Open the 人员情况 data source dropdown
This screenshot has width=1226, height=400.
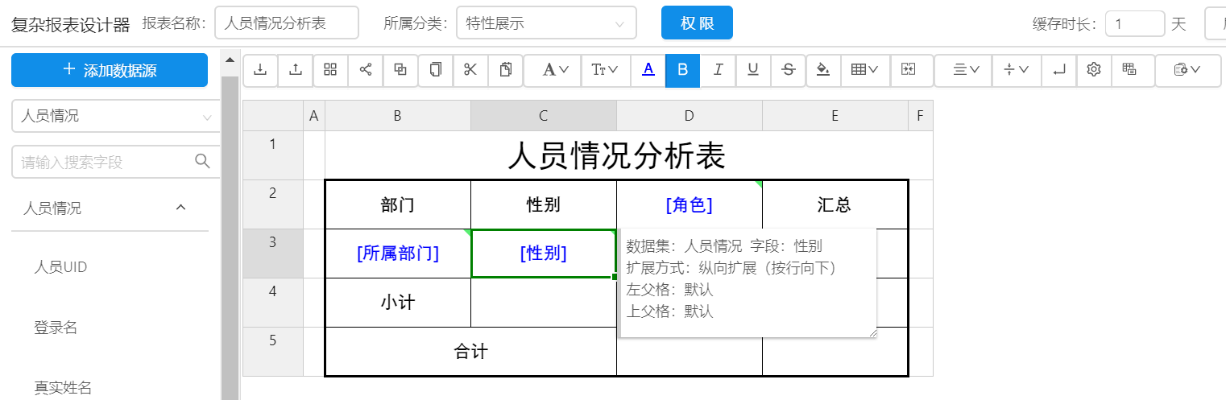click(115, 116)
